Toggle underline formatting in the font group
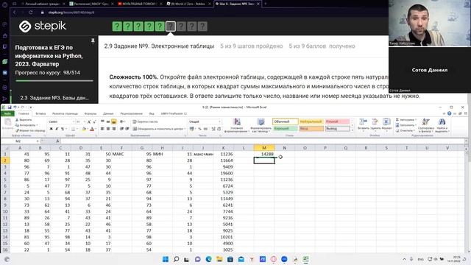The height and width of the screenshot is (265, 471). click(x=62, y=129)
